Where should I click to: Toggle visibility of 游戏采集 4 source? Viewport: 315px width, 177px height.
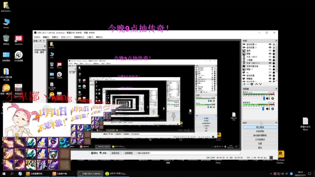pyautogui.click(x=270, y=44)
